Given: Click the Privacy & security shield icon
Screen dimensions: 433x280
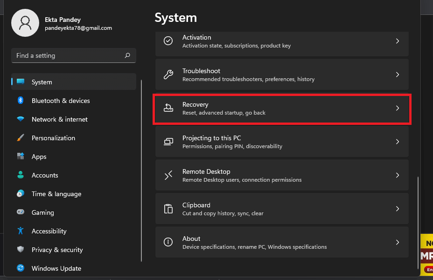Looking at the screenshot, I should [x=21, y=250].
